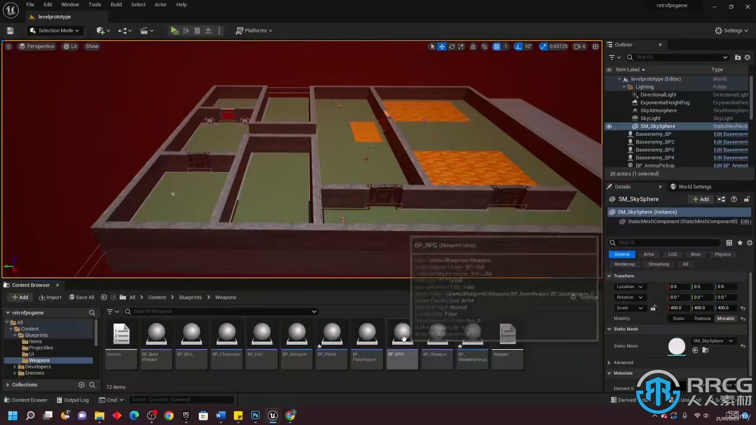The height and width of the screenshot is (425, 756).
Task: Open the Platforms dropdown
Action: 255,31
